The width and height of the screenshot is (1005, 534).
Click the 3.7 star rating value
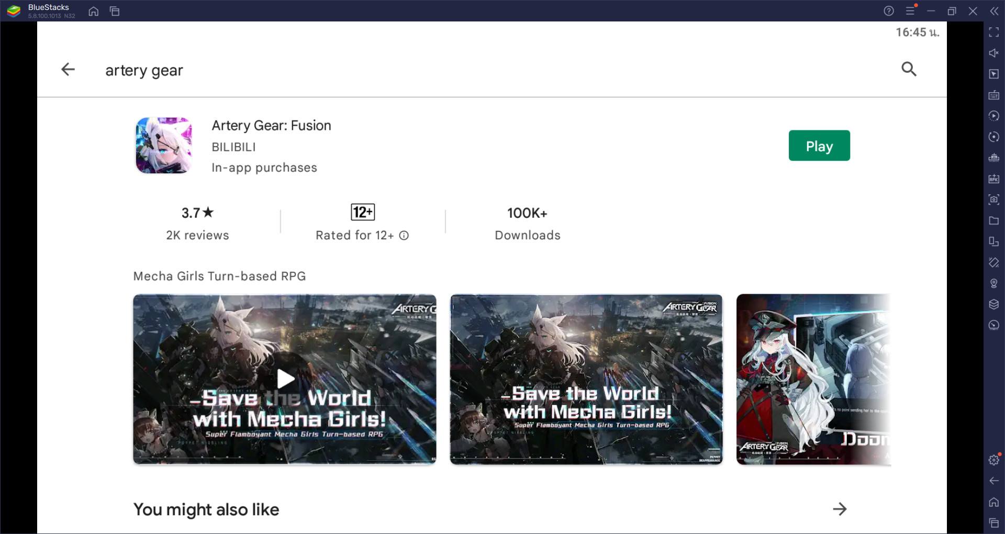(x=197, y=213)
